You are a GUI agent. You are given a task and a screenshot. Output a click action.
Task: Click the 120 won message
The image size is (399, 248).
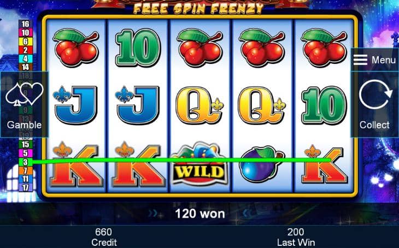200,214
